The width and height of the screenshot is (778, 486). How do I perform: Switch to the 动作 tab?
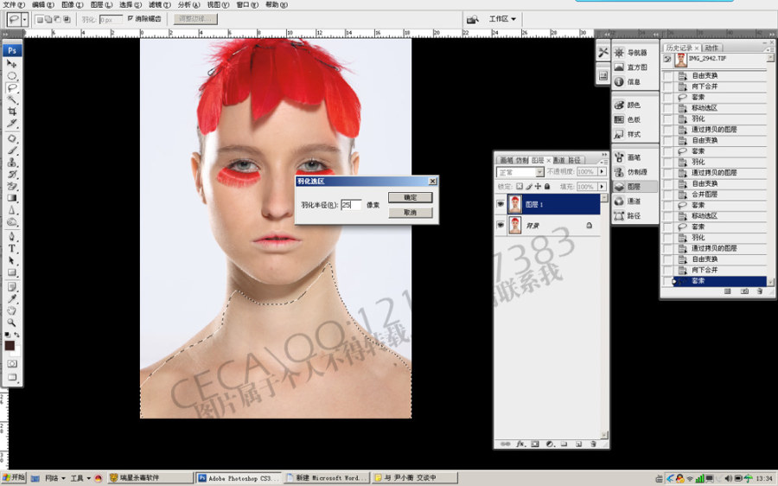pos(711,48)
